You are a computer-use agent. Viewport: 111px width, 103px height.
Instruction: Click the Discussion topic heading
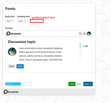[x=22, y=42]
